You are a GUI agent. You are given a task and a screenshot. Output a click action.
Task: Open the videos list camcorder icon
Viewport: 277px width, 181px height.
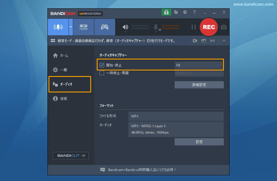(195, 41)
